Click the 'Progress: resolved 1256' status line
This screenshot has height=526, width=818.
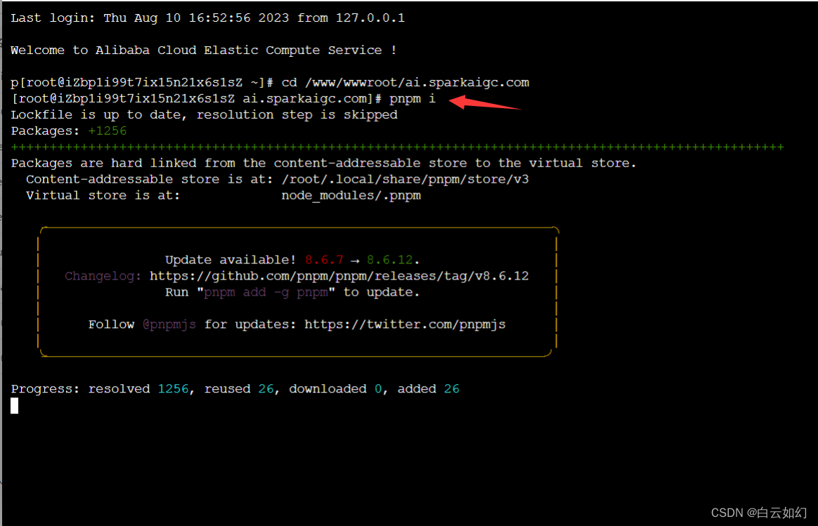(x=235, y=389)
